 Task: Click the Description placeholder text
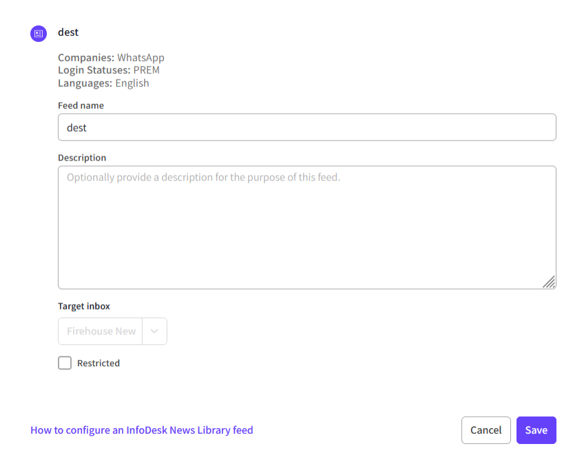pyautogui.click(x=203, y=178)
